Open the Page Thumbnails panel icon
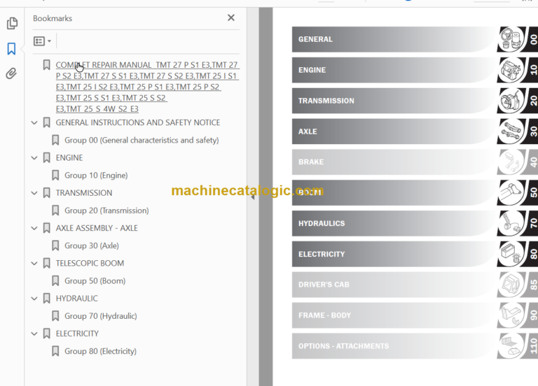538x386 pixels. tap(12, 23)
